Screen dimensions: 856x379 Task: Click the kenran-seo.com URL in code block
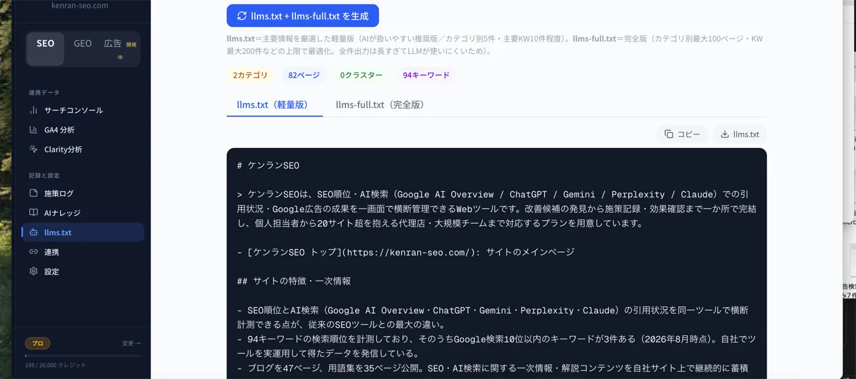pos(407,252)
